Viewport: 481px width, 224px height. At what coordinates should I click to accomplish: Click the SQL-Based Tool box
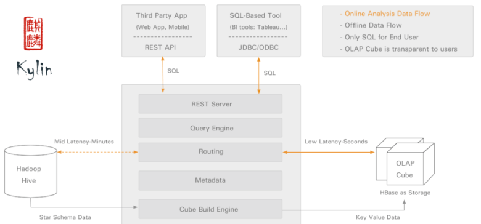258,31
